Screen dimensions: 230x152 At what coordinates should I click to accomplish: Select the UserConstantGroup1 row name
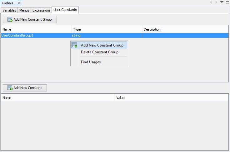17,36
